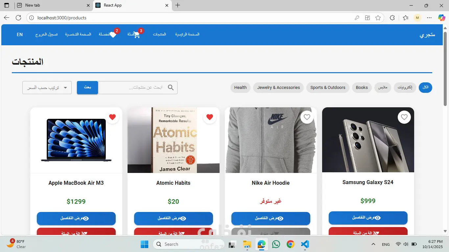Launch Google Chrome from the taskbar
The height and width of the screenshot is (252, 449).
pyautogui.click(x=290, y=244)
